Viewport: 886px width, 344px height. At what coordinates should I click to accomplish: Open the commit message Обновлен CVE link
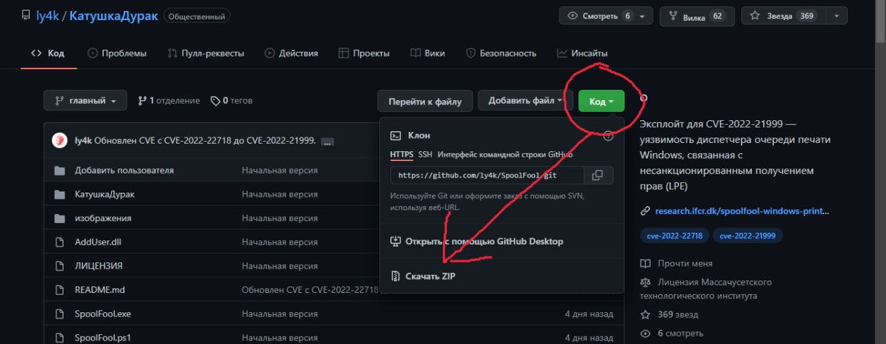(205, 140)
